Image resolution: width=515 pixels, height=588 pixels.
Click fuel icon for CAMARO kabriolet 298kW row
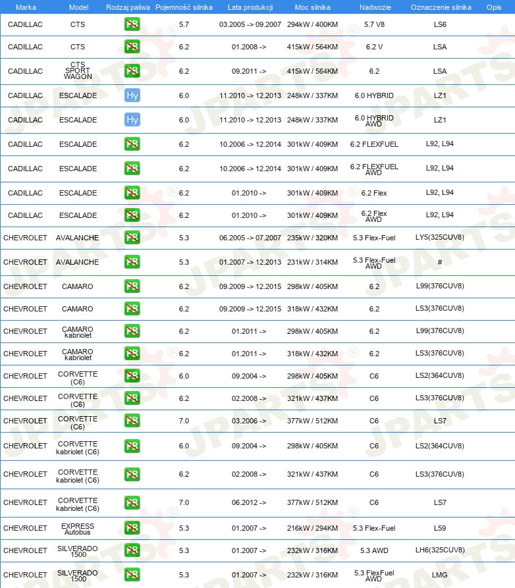[x=132, y=331]
